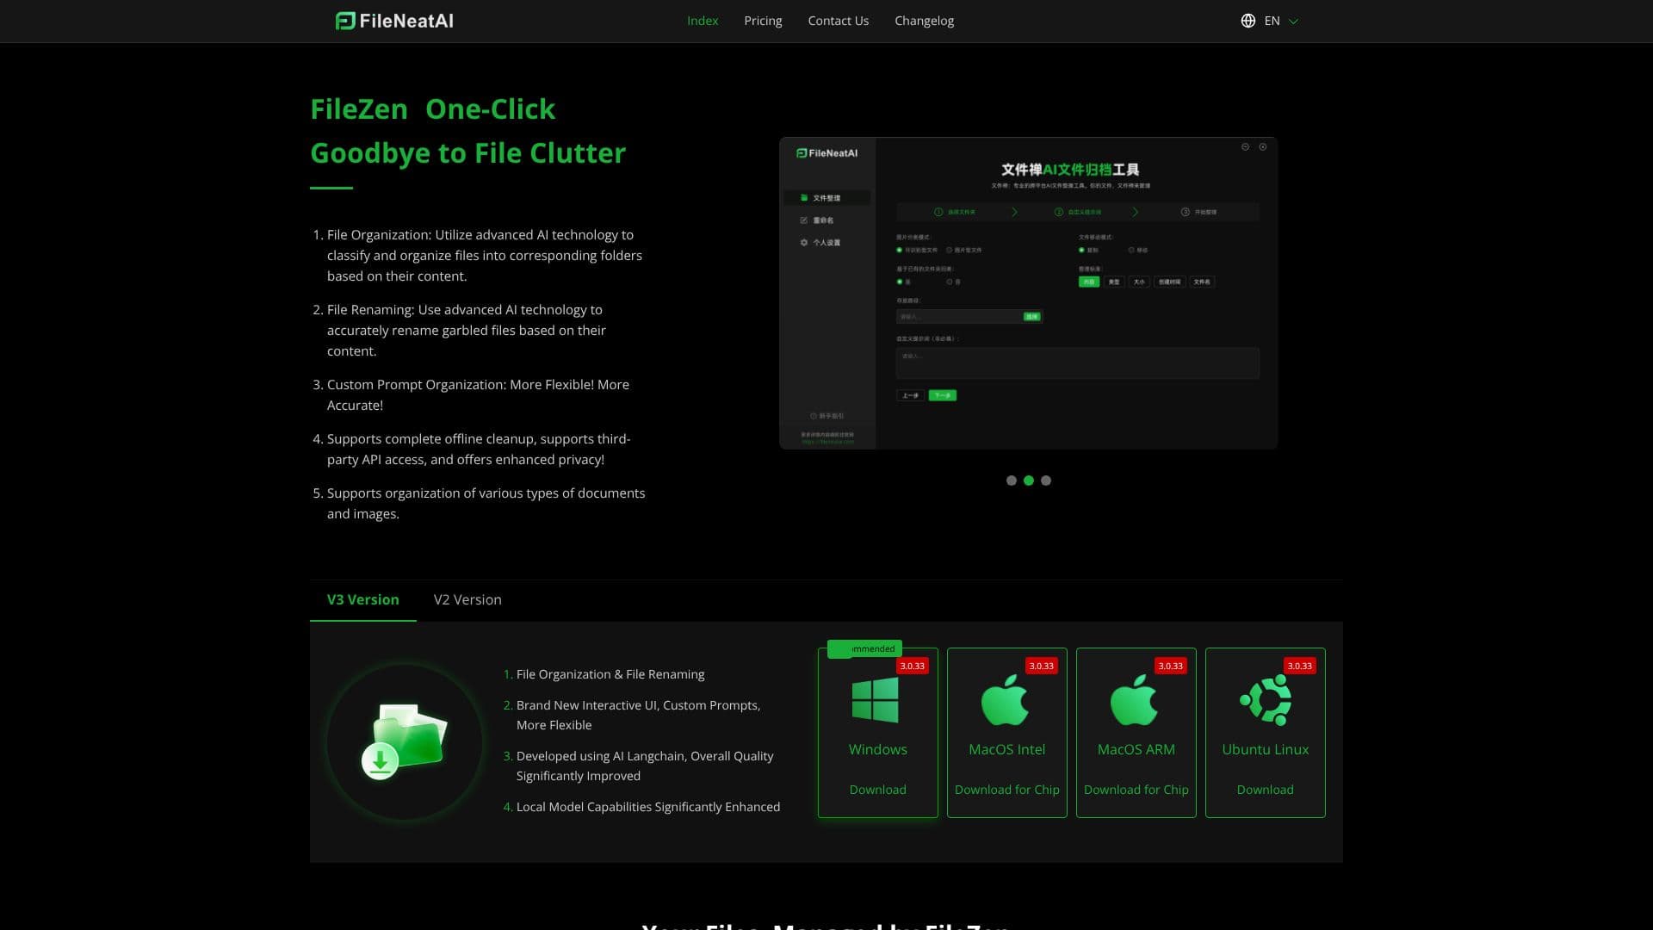Click the 3.0.33 badge on Ubuntu Linux card
The height and width of the screenshot is (930, 1653).
point(1299,666)
